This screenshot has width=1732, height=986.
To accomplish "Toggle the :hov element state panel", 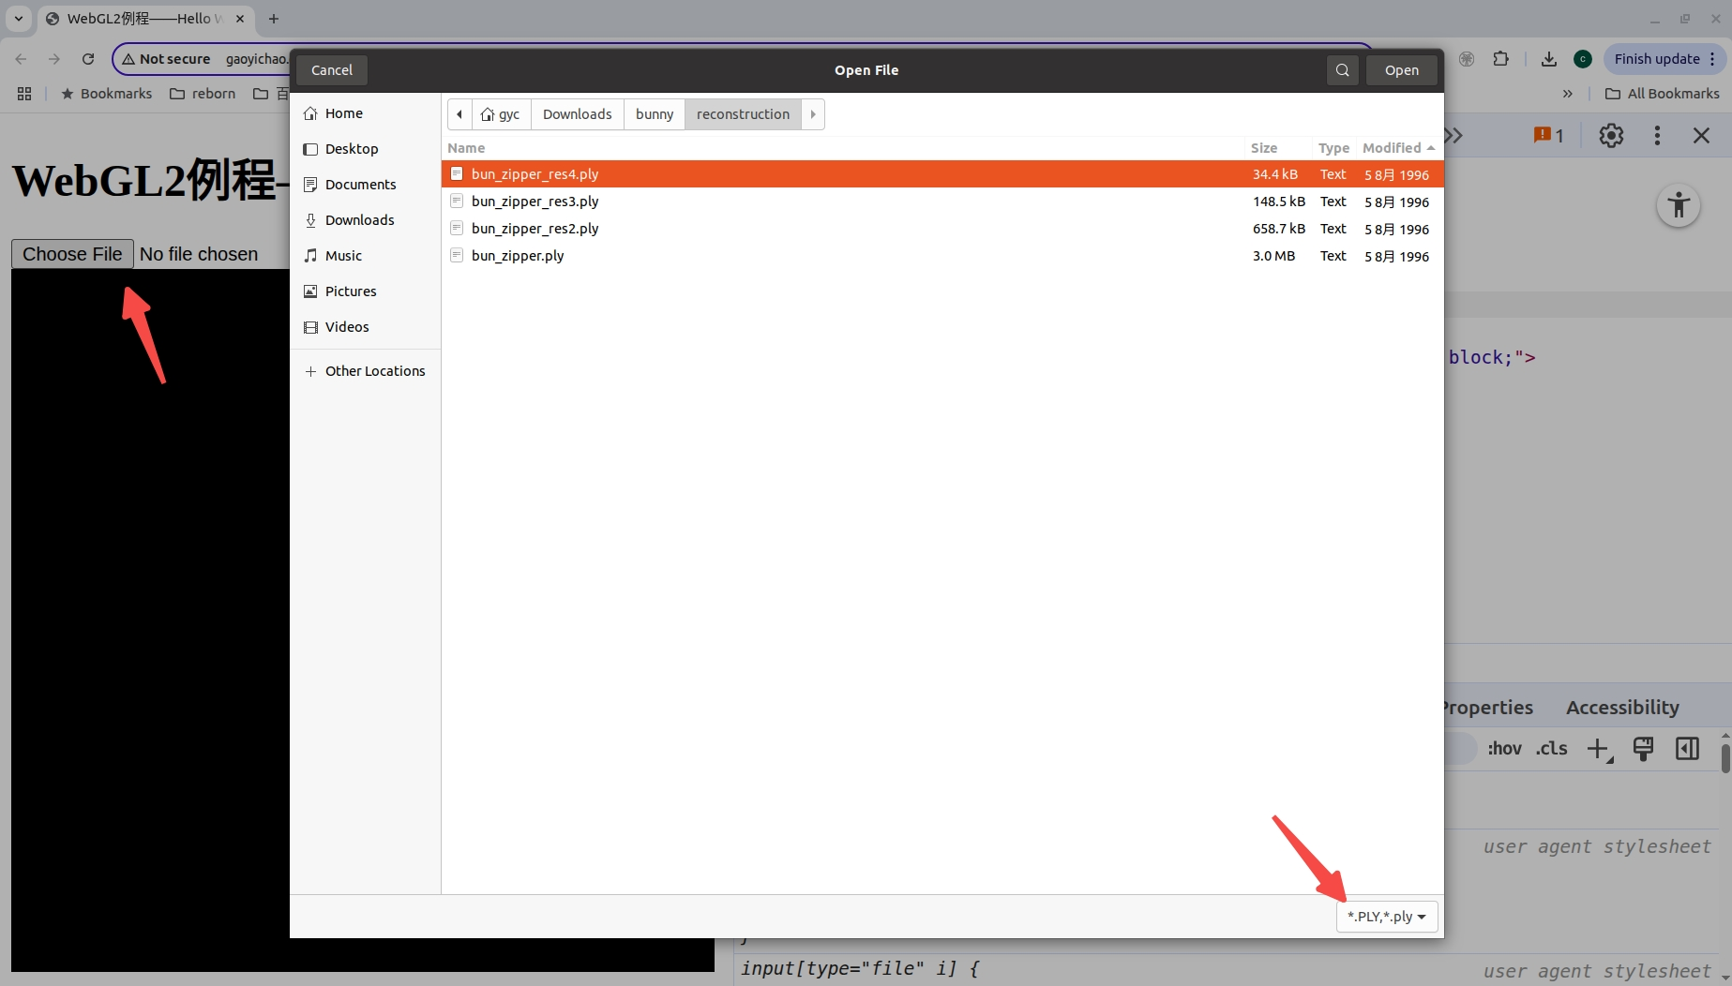I will (1504, 749).
